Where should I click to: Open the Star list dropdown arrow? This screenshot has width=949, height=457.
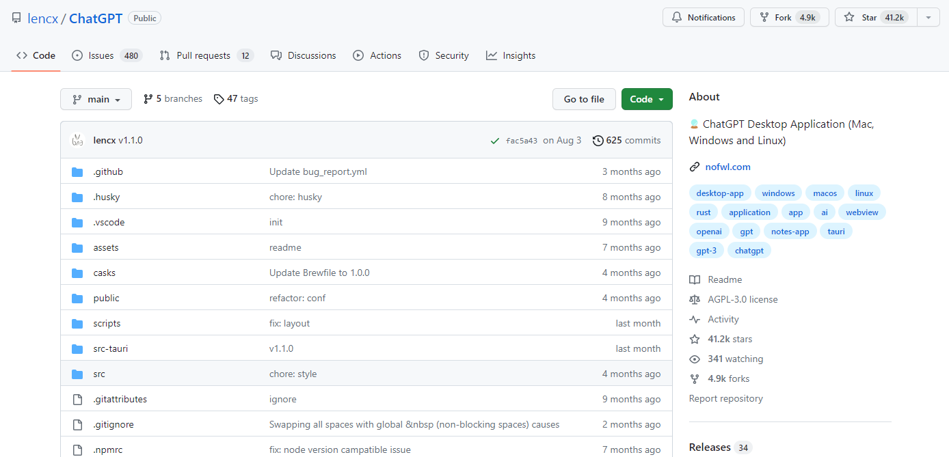click(x=928, y=18)
